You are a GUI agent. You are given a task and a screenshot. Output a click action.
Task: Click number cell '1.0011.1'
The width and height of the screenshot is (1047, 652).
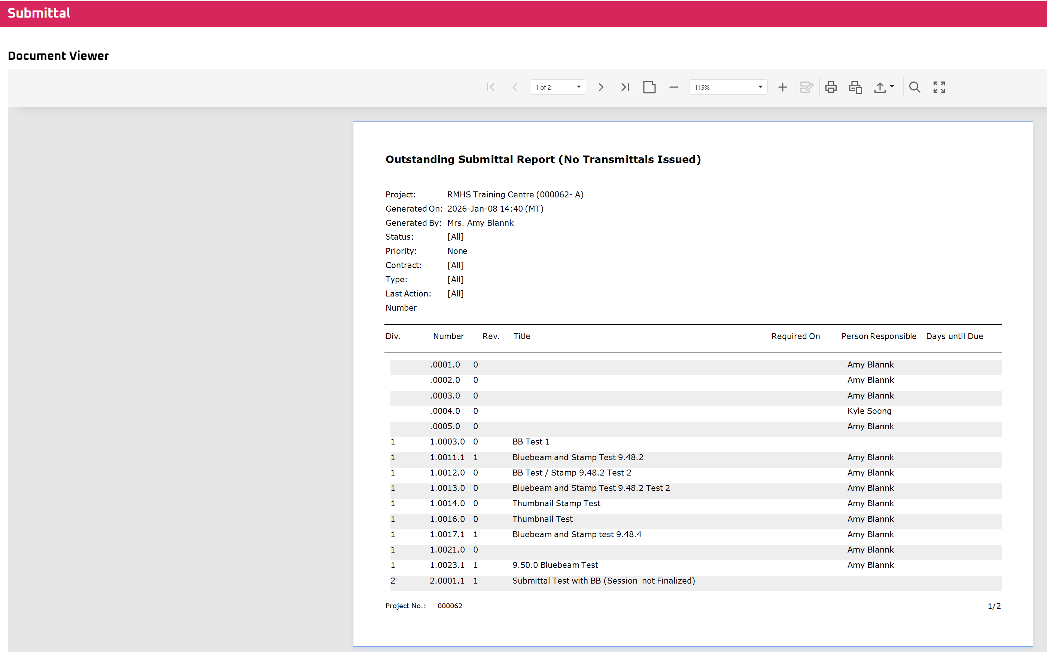tap(447, 457)
